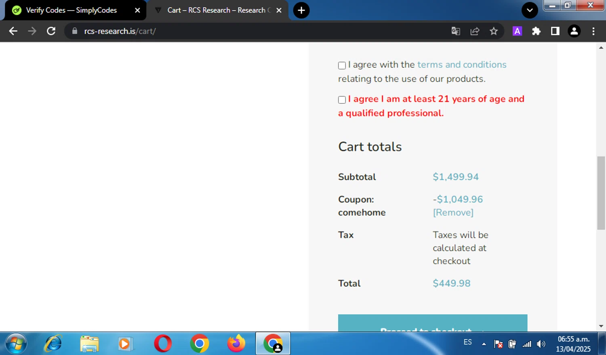Screen dimensions: 606x355
Task: Launch Firefox from the taskbar
Action: click(x=236, y=344)
